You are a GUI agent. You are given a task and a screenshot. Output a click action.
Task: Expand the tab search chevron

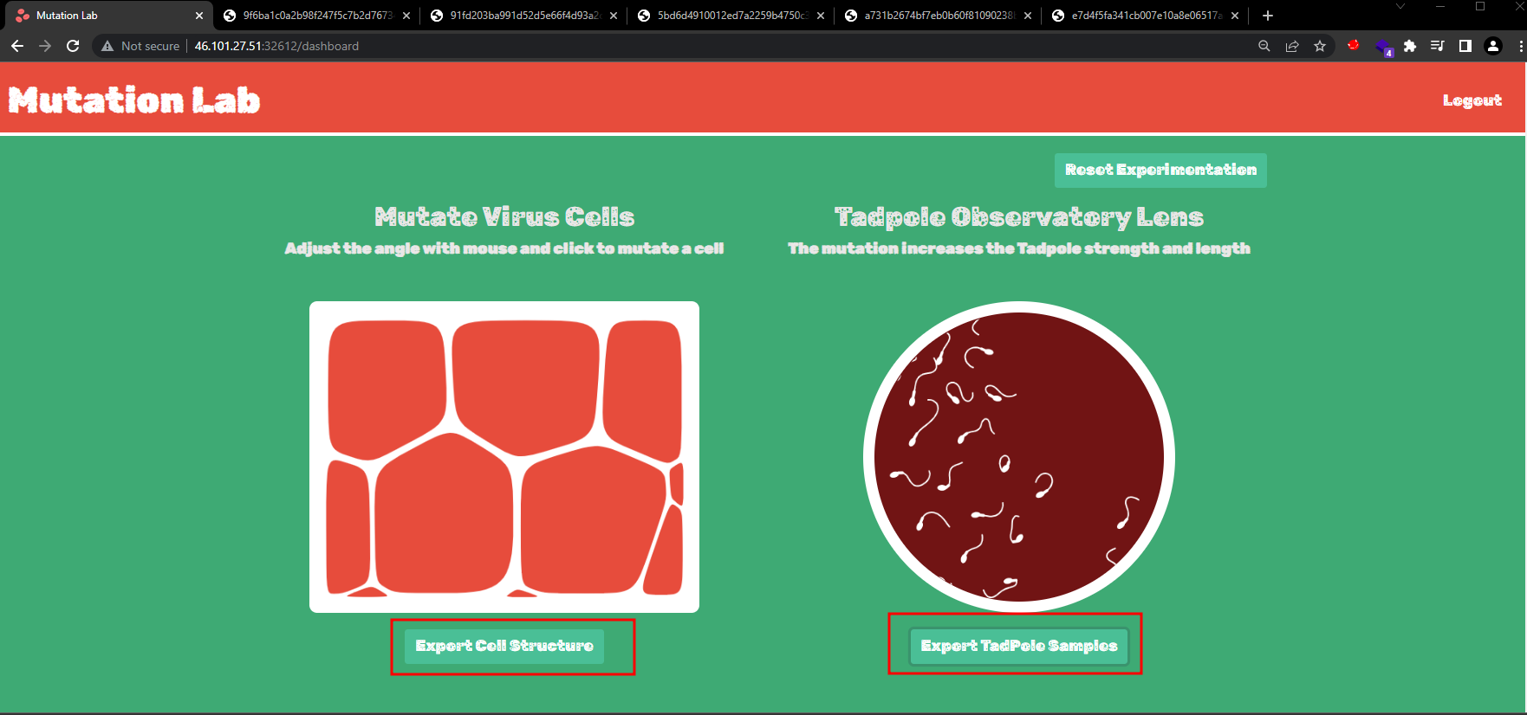pyautogui.click(x=1400, y=7)
